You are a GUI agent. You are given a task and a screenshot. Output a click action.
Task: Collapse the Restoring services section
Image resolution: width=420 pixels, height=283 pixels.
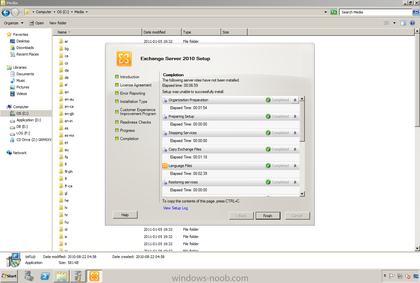point(295,182)
